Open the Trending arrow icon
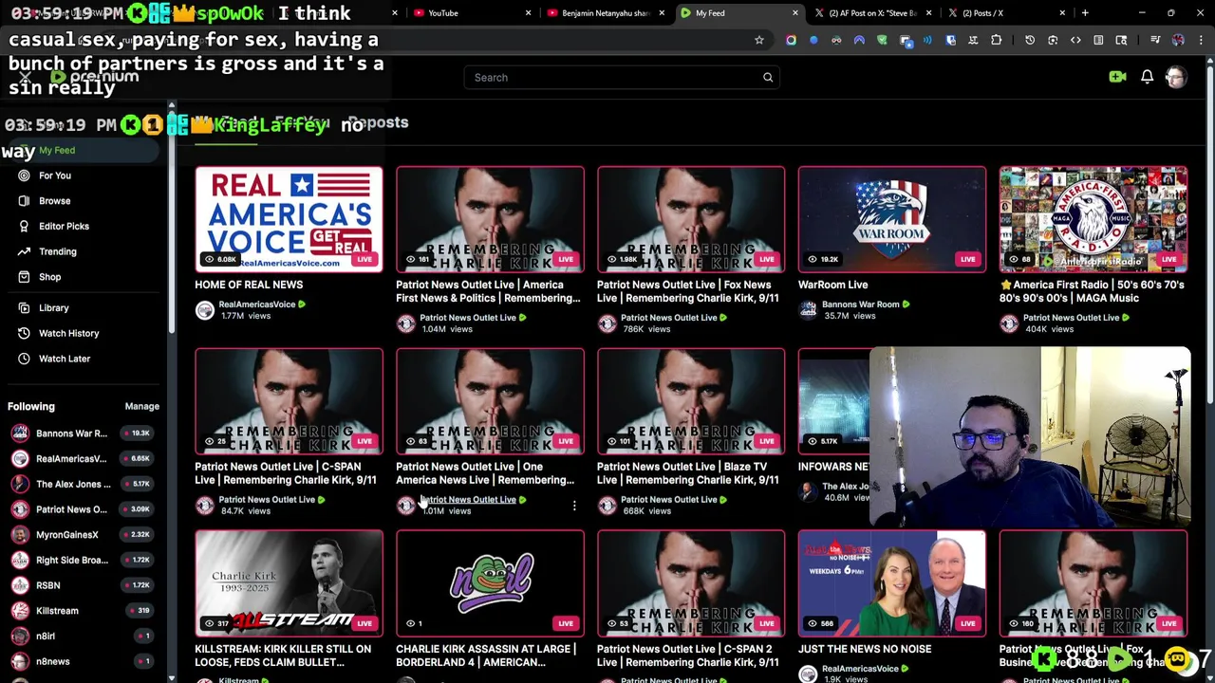This screenshot has width=1215, height=683. (24, 251)
